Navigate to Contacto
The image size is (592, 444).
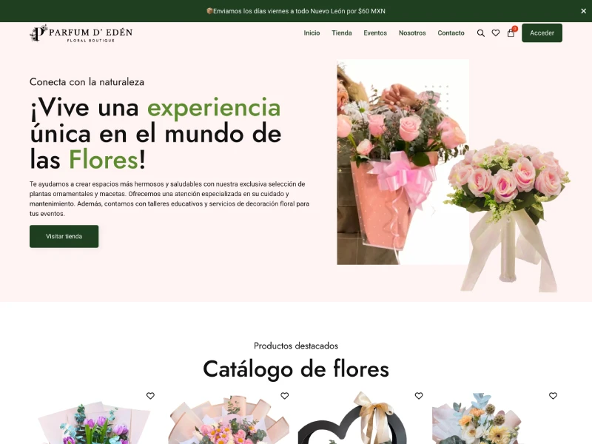coord(451,33)
